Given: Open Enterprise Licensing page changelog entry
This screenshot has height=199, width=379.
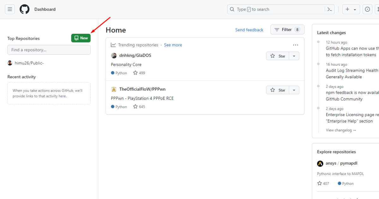Looking at the screenshot, I should pyautogui.click(x=352, y=118).
